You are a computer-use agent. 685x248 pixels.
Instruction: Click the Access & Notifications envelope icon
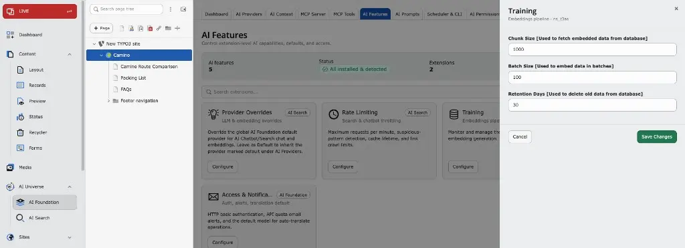tap(213, 197)
